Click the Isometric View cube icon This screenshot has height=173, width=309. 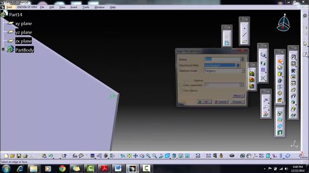[x=167, y=156]
